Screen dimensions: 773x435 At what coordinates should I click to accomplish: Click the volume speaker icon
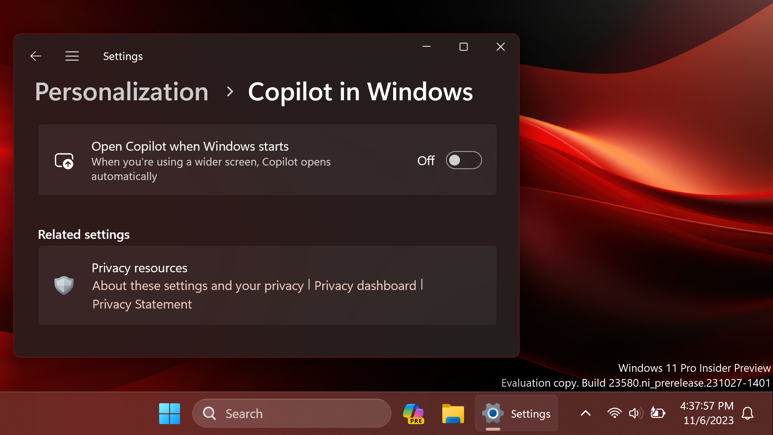tap(636, 413)
